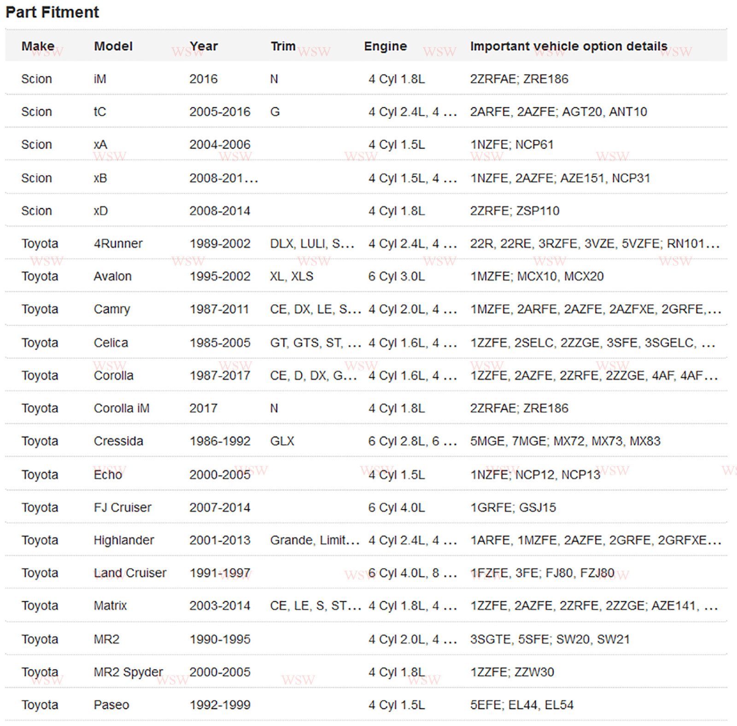This screenshot has width=737, height=726.
Task: Click "Important vehicle option details" column header
Action: click(x=569, y=46)
